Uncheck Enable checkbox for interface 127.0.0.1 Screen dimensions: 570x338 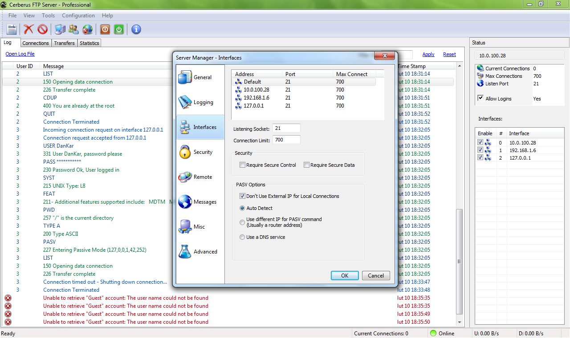point(480,158)
